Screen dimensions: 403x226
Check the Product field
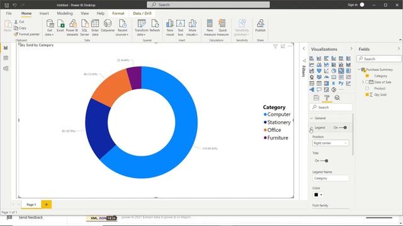[367, 89]
